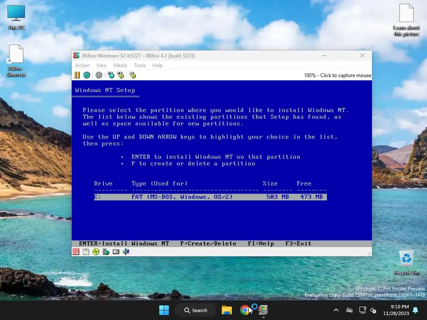Open the clock showing 9:10 PM
The width and height of the screenshot is (427, 320).
click(x=396, y=310)
